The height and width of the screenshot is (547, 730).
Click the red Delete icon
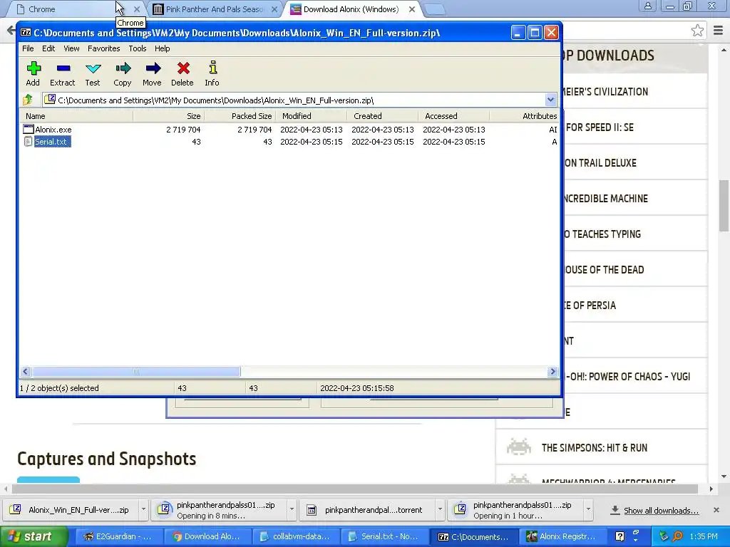tap(183, 68)
